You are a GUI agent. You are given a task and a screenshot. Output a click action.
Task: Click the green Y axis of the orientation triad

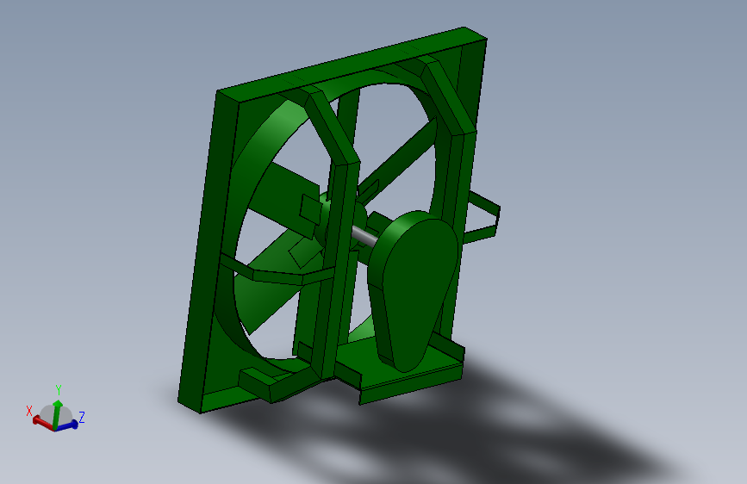click(57, 414)
